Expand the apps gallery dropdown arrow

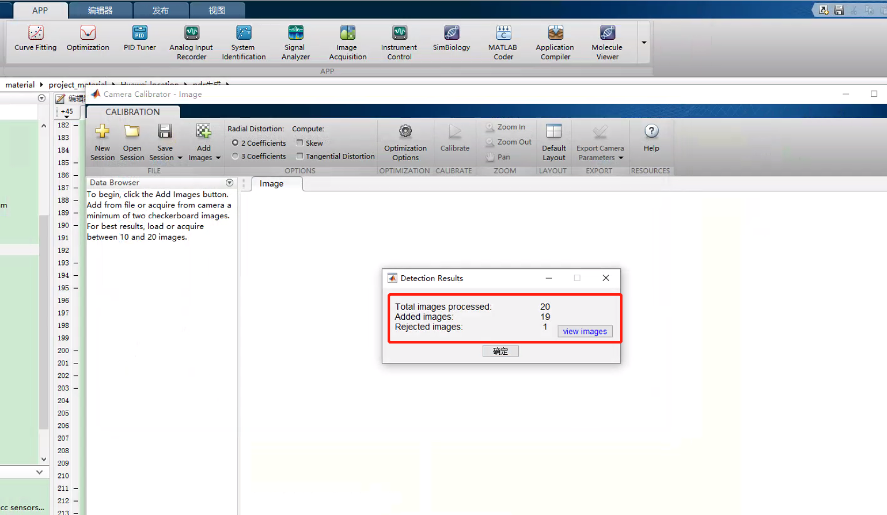pyautogui.click(x=644, y=42)
